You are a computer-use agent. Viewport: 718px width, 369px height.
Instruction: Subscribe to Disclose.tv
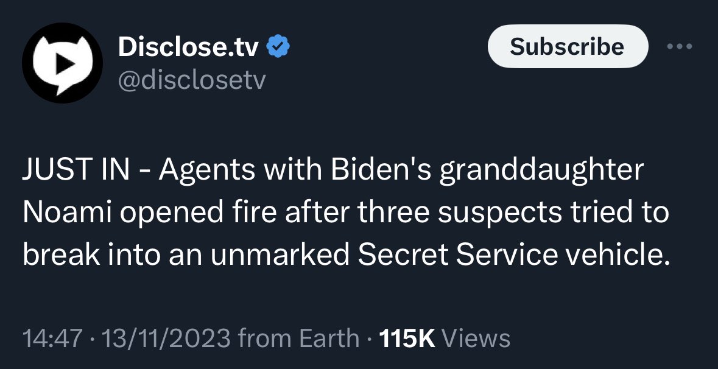point(568,46)
